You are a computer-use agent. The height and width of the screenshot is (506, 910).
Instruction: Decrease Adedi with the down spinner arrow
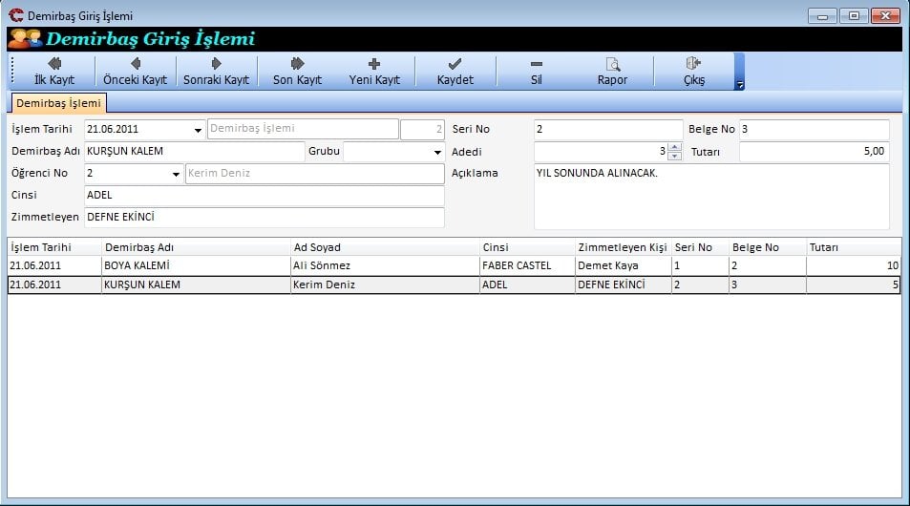click(x=675, y=156)
